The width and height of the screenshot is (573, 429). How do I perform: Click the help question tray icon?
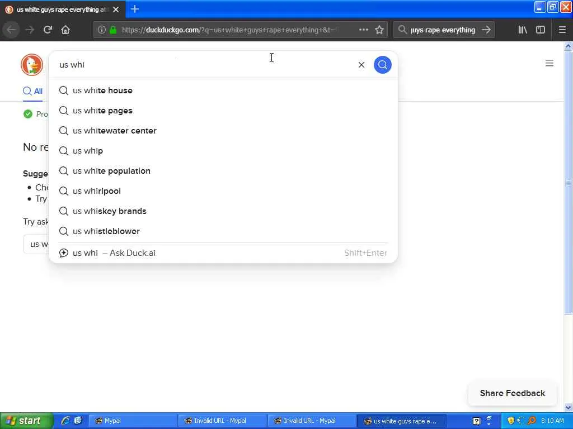tap(476, 421)
